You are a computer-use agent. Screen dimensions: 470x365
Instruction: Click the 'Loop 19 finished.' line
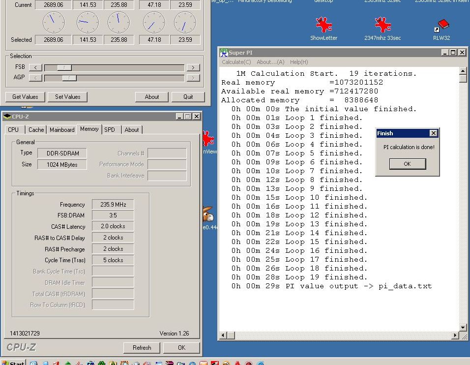(x=299, y=277)
